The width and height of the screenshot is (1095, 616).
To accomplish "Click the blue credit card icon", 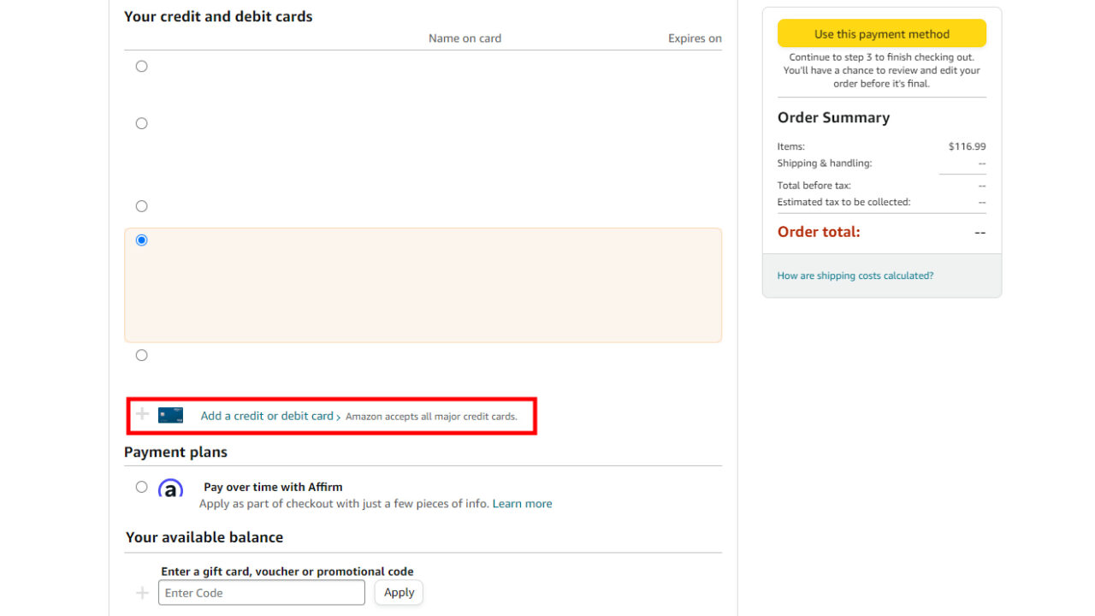I will (170, 415).
